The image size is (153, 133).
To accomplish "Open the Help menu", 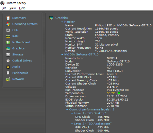I will point(22,8).
